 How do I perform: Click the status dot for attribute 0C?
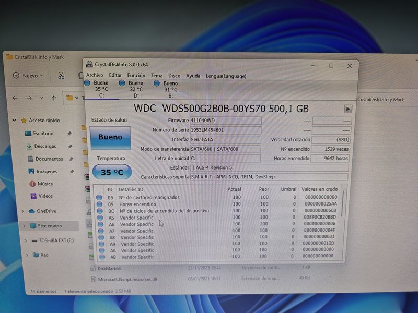tap(100, 211)
